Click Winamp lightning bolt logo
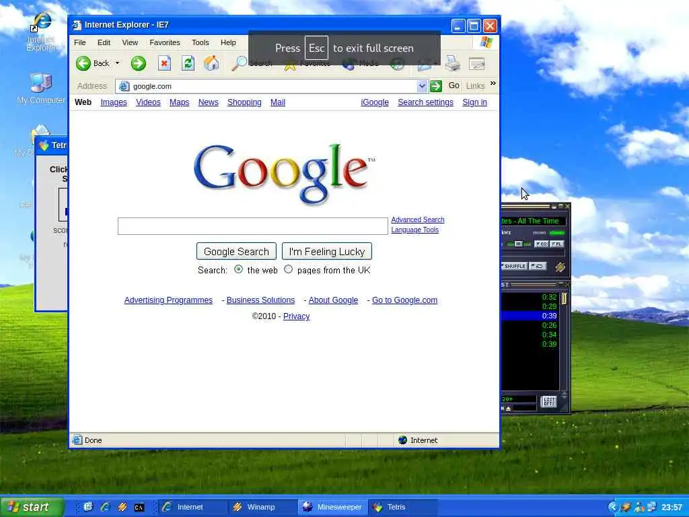 [x=560, y=267]
